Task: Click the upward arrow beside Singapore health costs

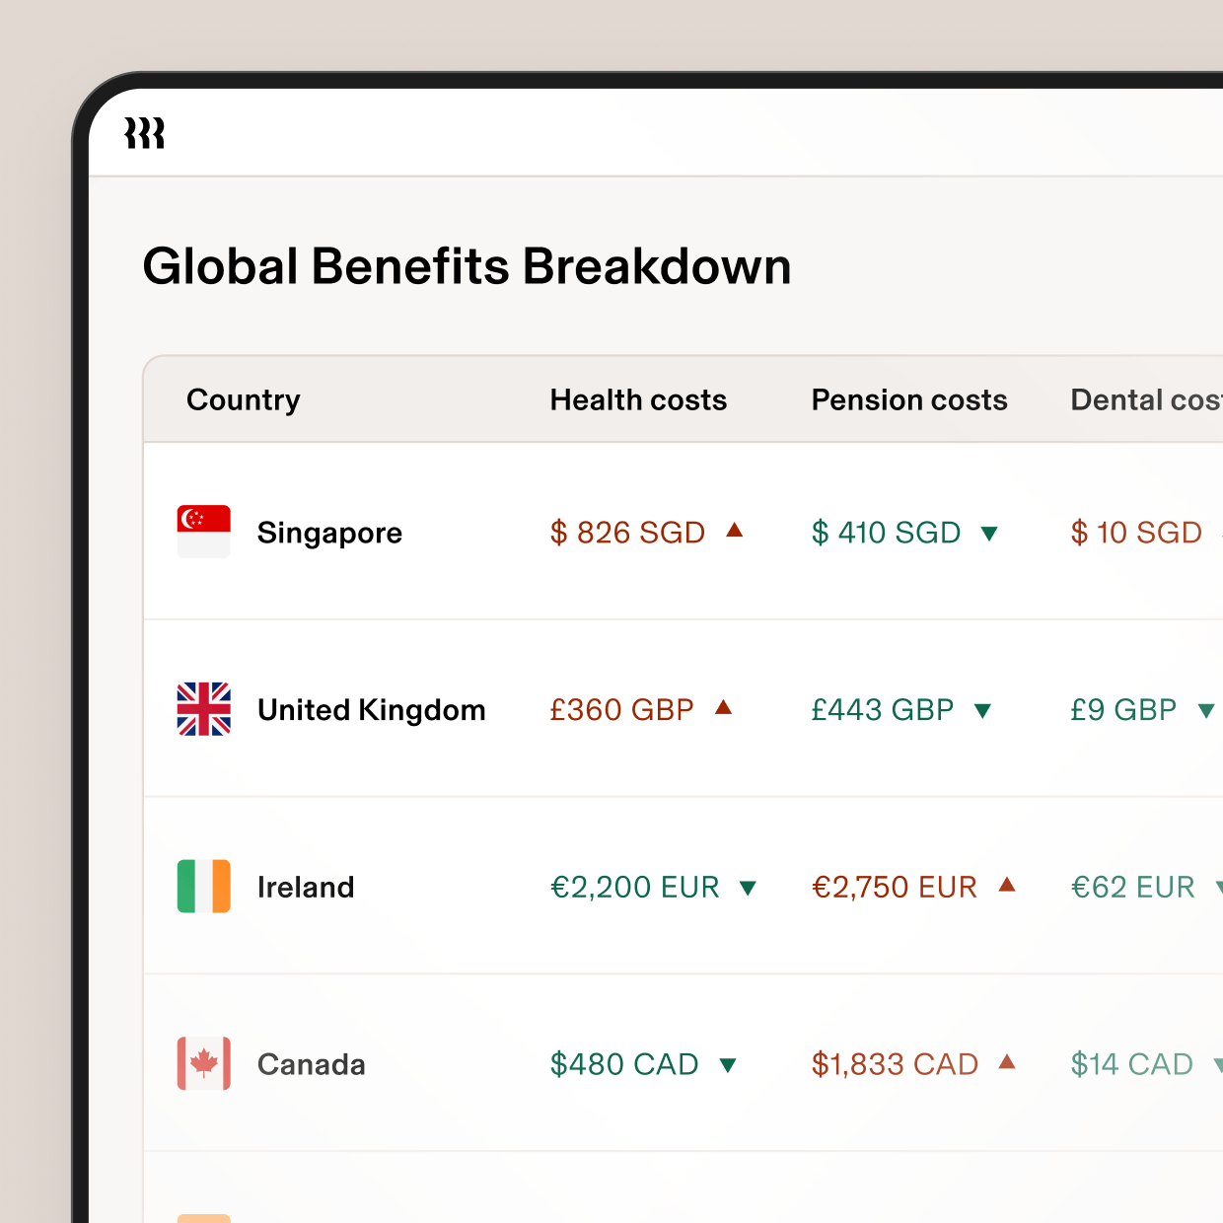Action: [734, 532]
